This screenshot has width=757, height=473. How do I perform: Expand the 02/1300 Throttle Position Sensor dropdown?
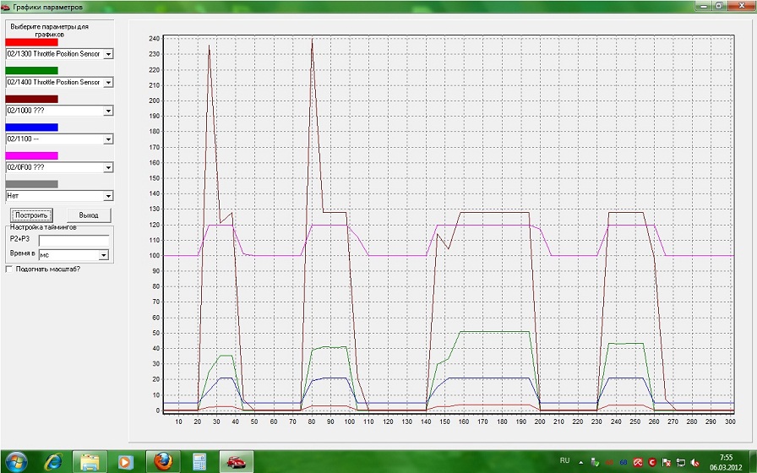(x=108, y=54)
